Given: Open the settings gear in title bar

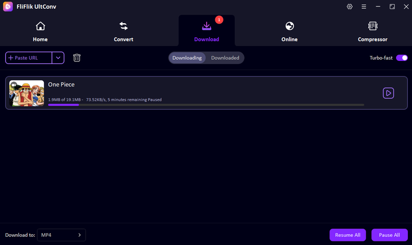Looking at the screenshot, I should [350, 7].
